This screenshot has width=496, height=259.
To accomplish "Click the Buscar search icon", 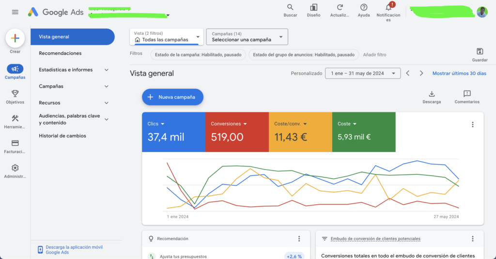I will pyautogui.click(x=290, y=8).
